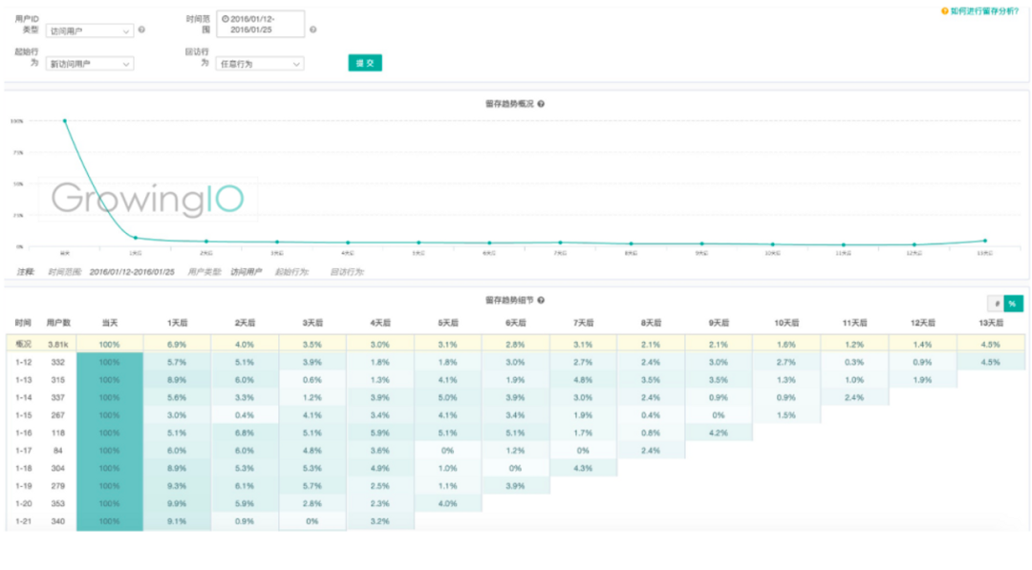Click the last data point on the retention curve
Screen dimensions: 1032x570
pos(985,241)
